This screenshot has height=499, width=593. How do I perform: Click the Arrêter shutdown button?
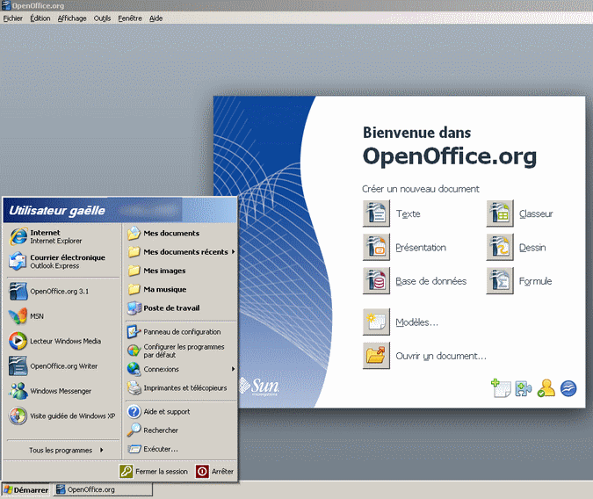(214, 472)
